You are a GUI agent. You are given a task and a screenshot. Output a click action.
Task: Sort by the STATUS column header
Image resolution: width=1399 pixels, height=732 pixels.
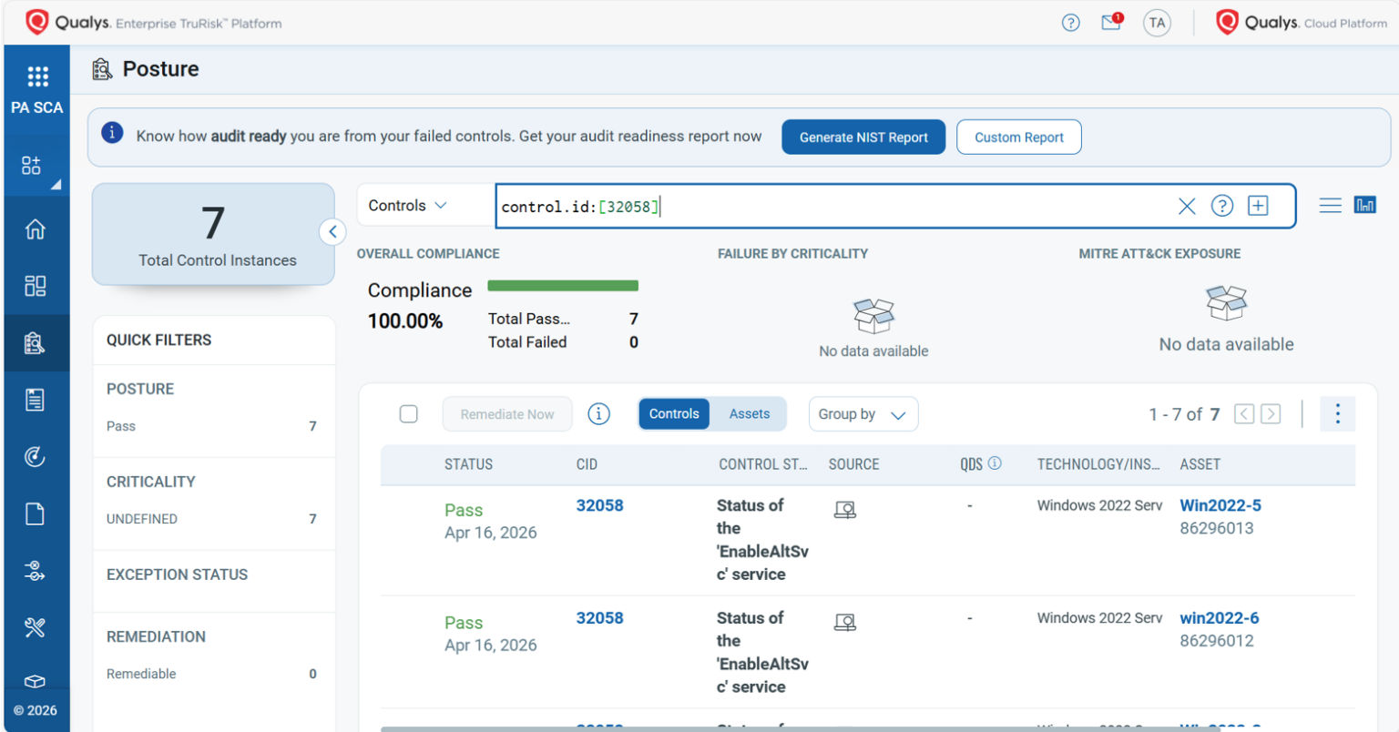468,464
